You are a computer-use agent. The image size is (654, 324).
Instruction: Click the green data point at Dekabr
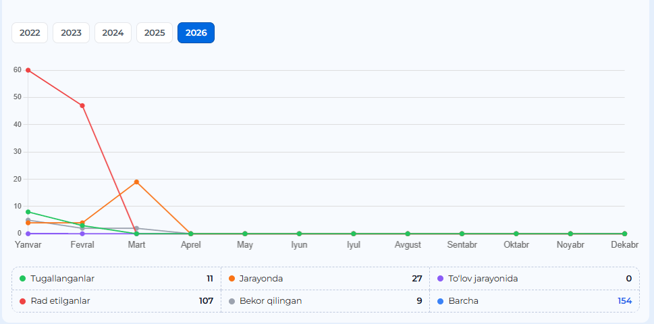click(624, 234)
